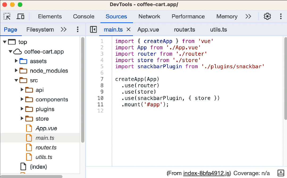Expand the node_modules folder arrow
287x178 pixels.
click(x=16, y=70)
